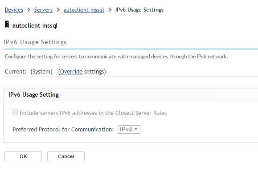
Task: Open autoclient-mssql breadcrumb link
Action: pyautogui.click(x=84, y=10)
